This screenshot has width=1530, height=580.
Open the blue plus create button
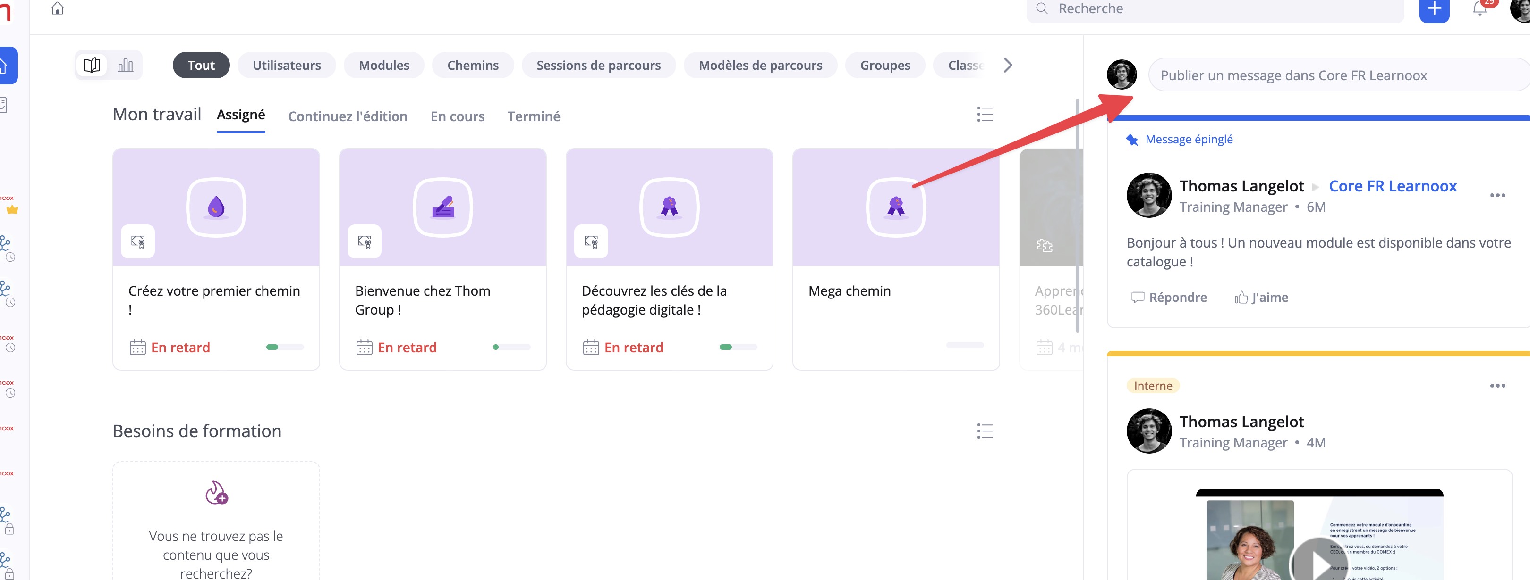click(1435, 9)
